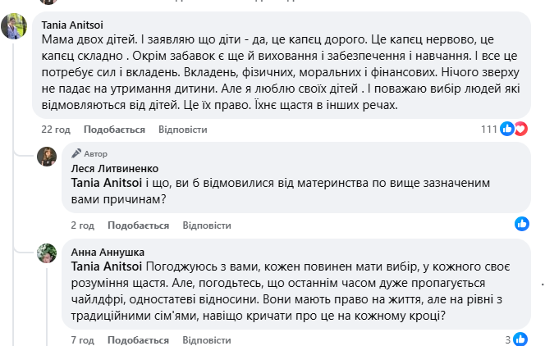Viewport: 545px width, 346px height.
Task: Click the pen icon of the Автор badge
Action: [x=76, y=153]
